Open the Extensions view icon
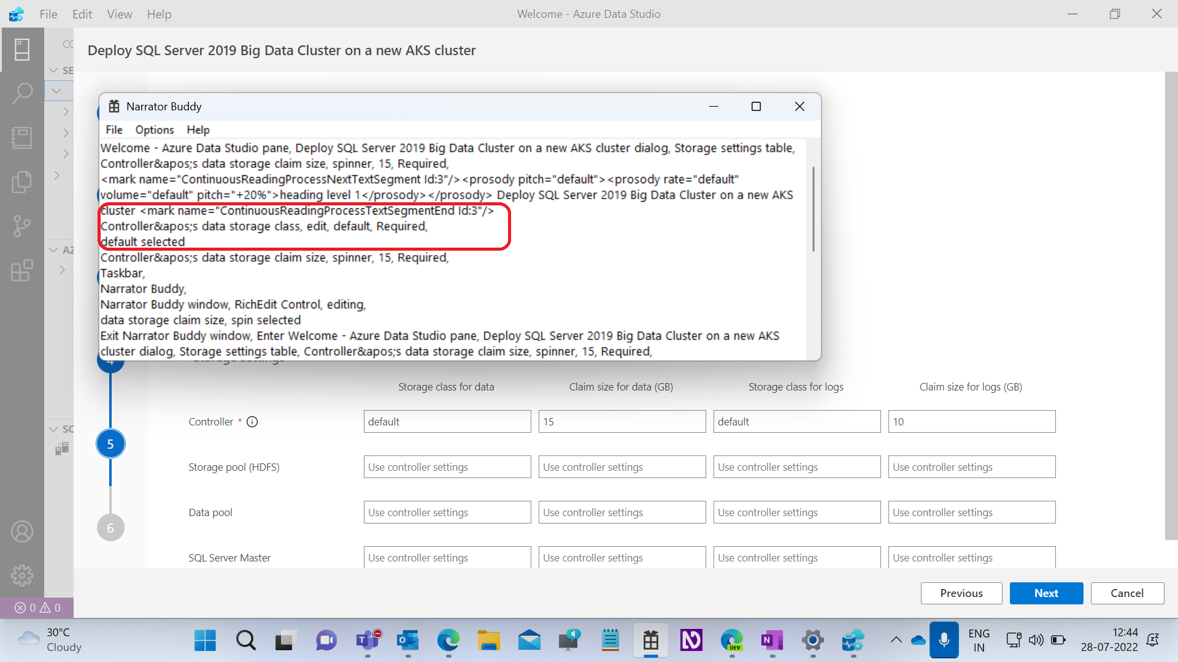Viewport: 1178px width, 662px height. click(23, 270)
